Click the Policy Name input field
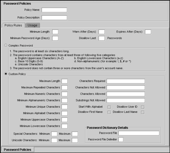170x153 pixels. [x=54, y=10]
